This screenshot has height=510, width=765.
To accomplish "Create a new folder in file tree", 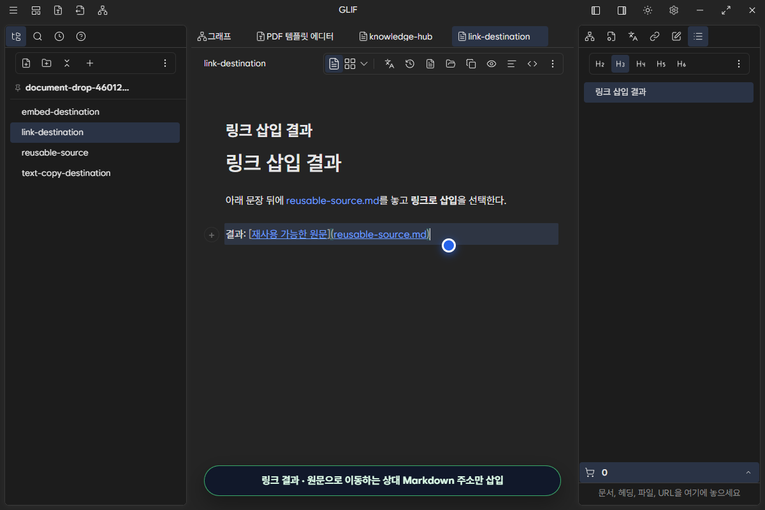I will point(47,63).
